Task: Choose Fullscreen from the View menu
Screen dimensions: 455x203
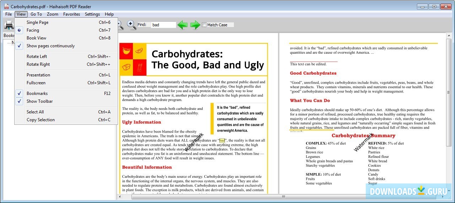Action: [66, 83]
